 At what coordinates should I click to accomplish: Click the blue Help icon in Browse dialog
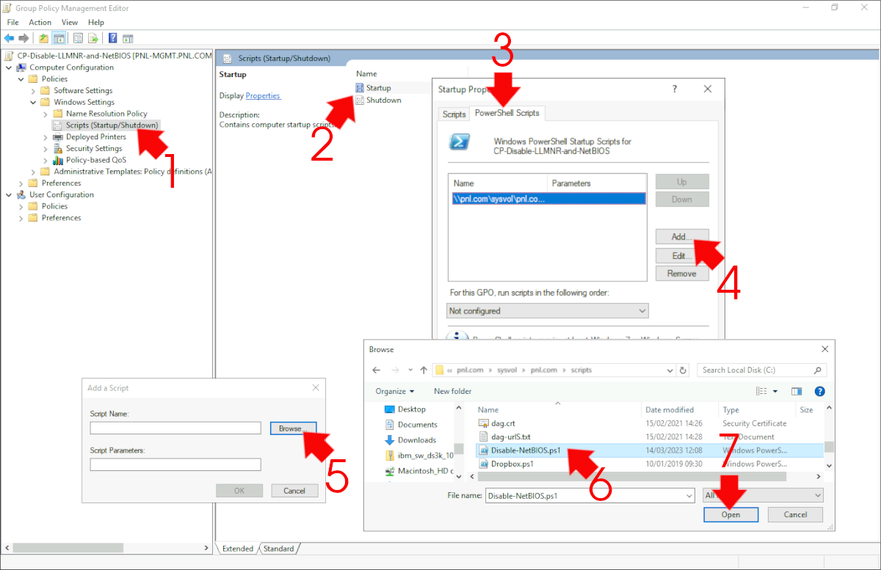(819, 391)
